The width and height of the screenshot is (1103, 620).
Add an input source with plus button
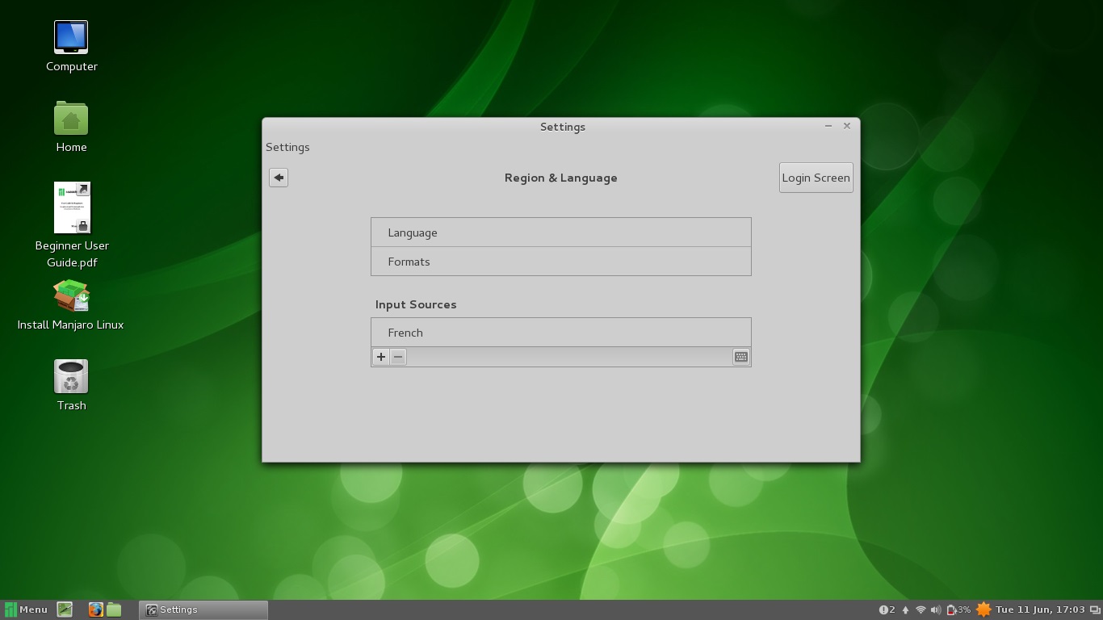[381, 357]
